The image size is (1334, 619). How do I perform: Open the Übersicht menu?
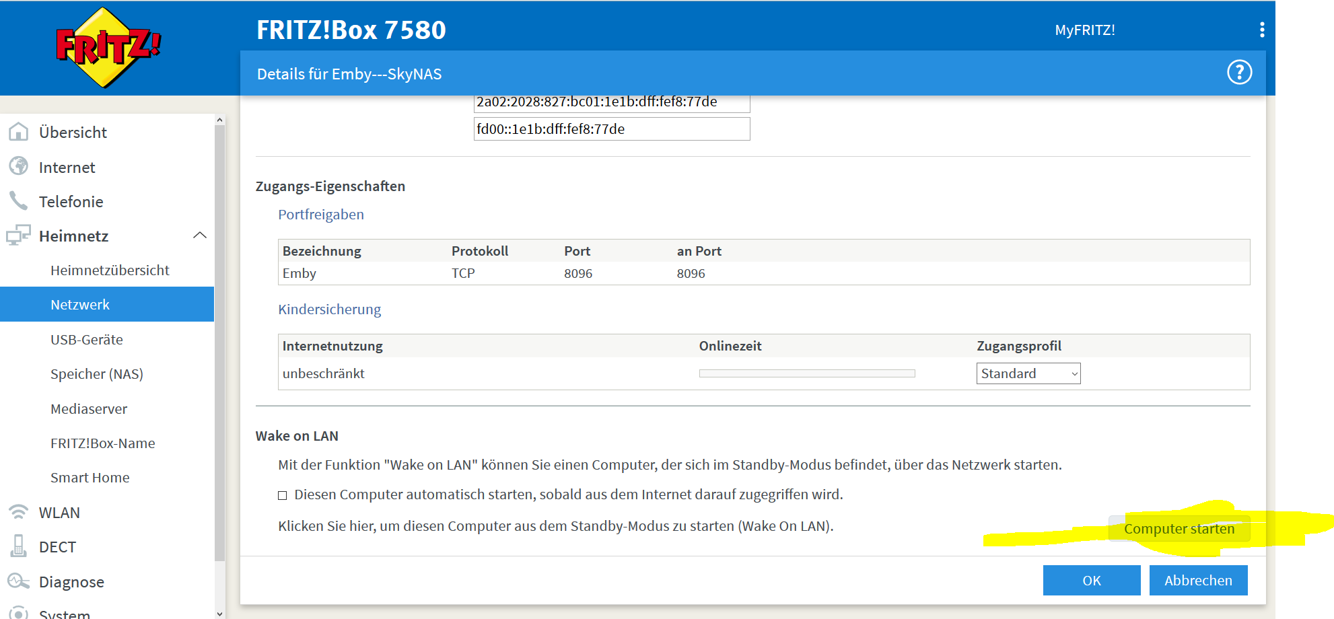(x=73, y=133)
